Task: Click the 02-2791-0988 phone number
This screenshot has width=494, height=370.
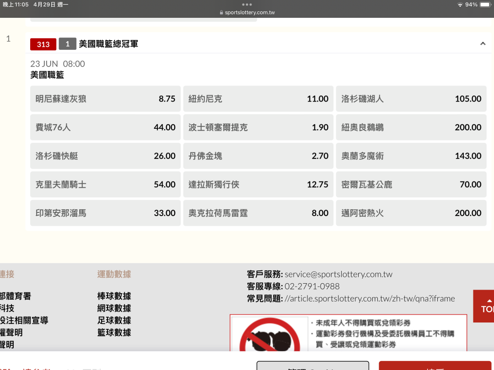Action: (x=312, y=286)
